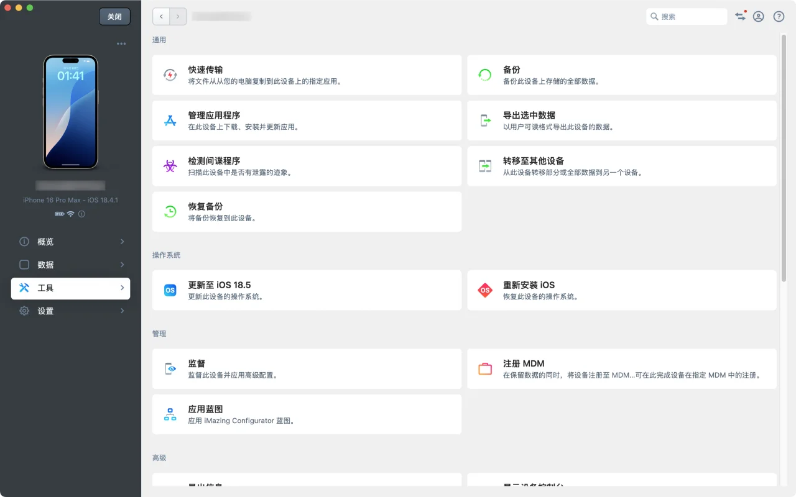Click the blurred device name under the phone
The image size is (796, 497).
(x=70, y=185)
